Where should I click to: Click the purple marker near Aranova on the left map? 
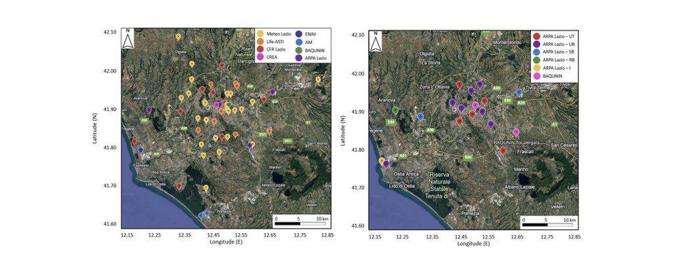pos(149,110)
